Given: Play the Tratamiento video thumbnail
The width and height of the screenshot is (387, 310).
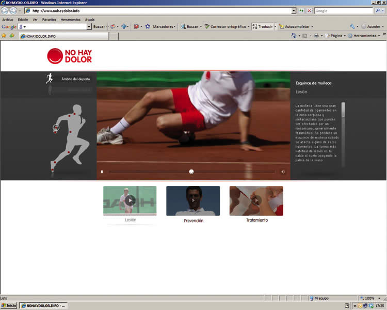Looking at the screenshot, I should [256, 200].
